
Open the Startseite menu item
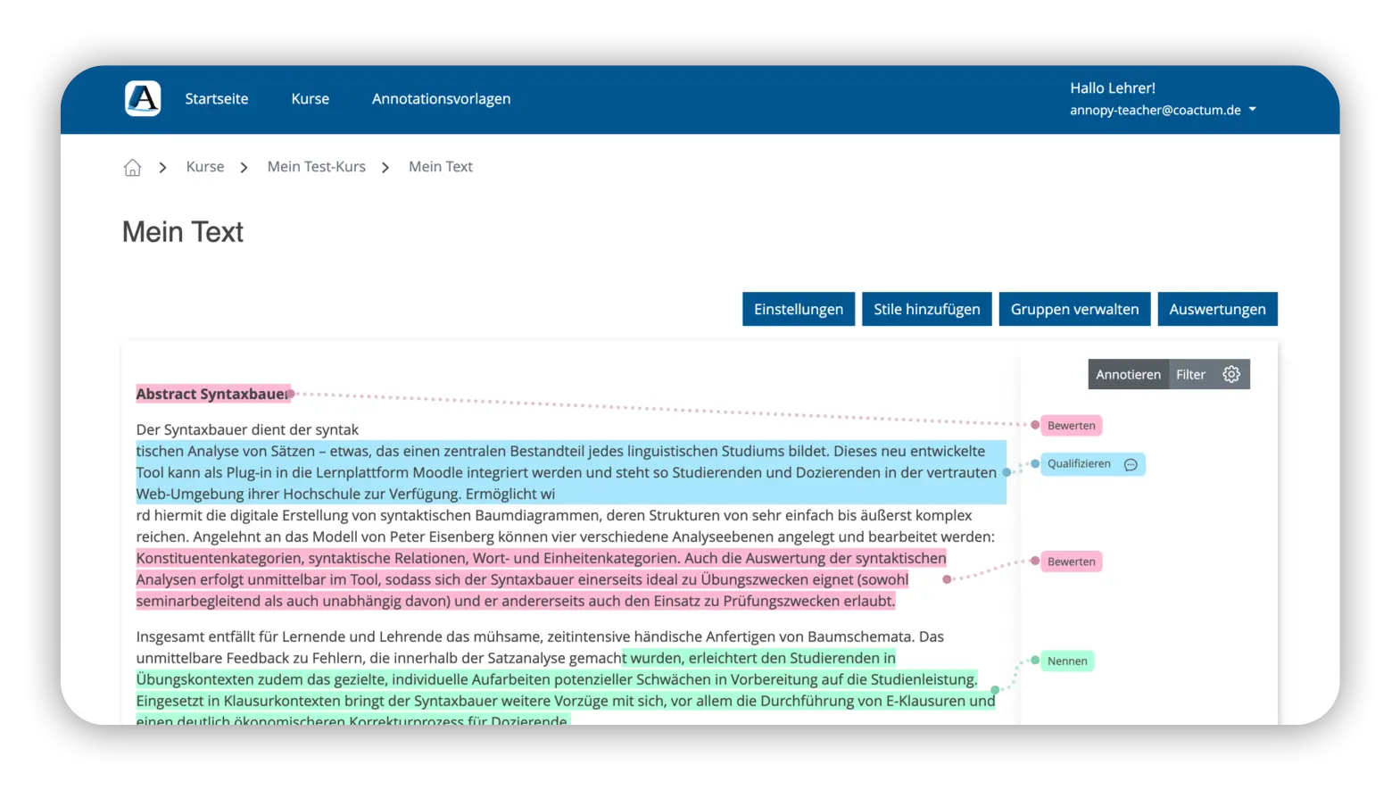(217, 99)
